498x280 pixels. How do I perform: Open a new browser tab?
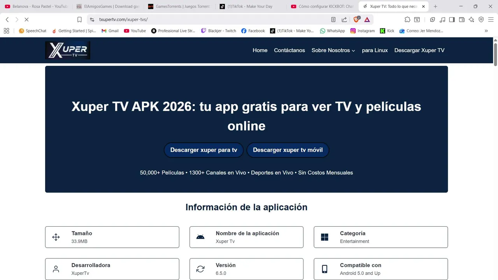(x=435, y=7)
